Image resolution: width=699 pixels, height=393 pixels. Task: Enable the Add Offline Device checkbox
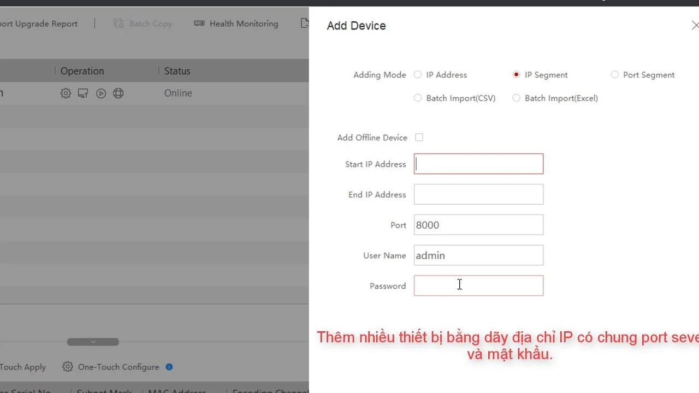coord(419,138)
